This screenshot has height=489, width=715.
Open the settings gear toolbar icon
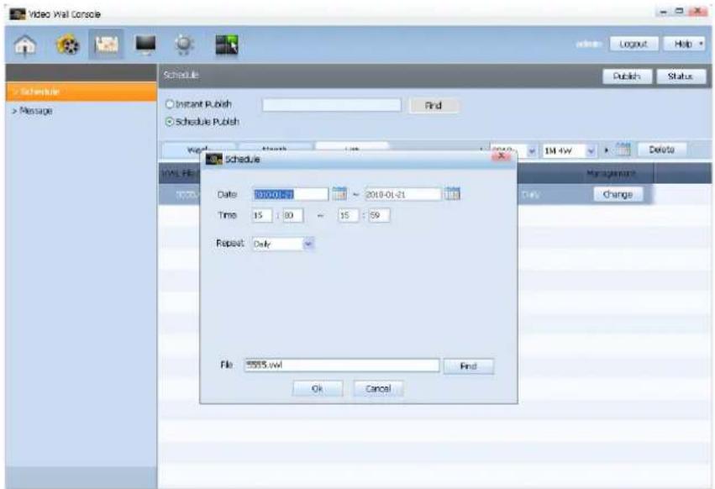point(184,45)
